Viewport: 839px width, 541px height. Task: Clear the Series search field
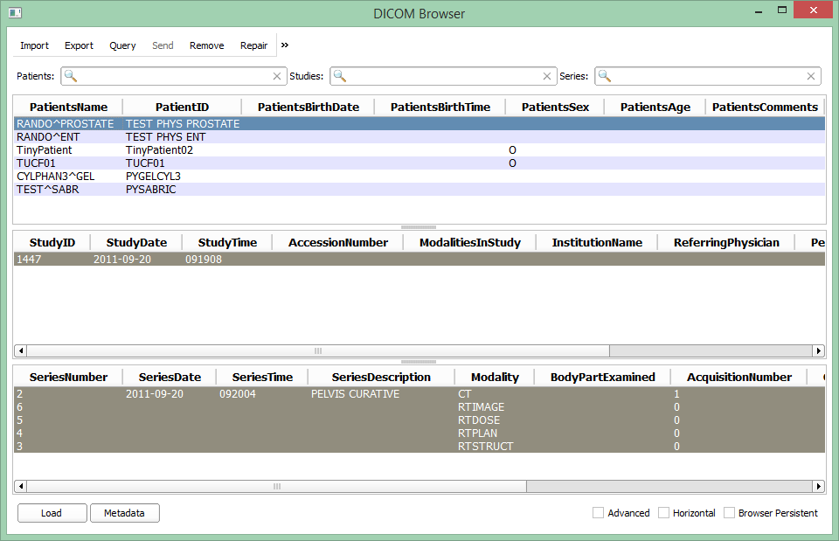811,76
